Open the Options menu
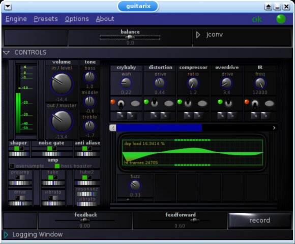The image size is (295, 244). (x=77, y=19)
